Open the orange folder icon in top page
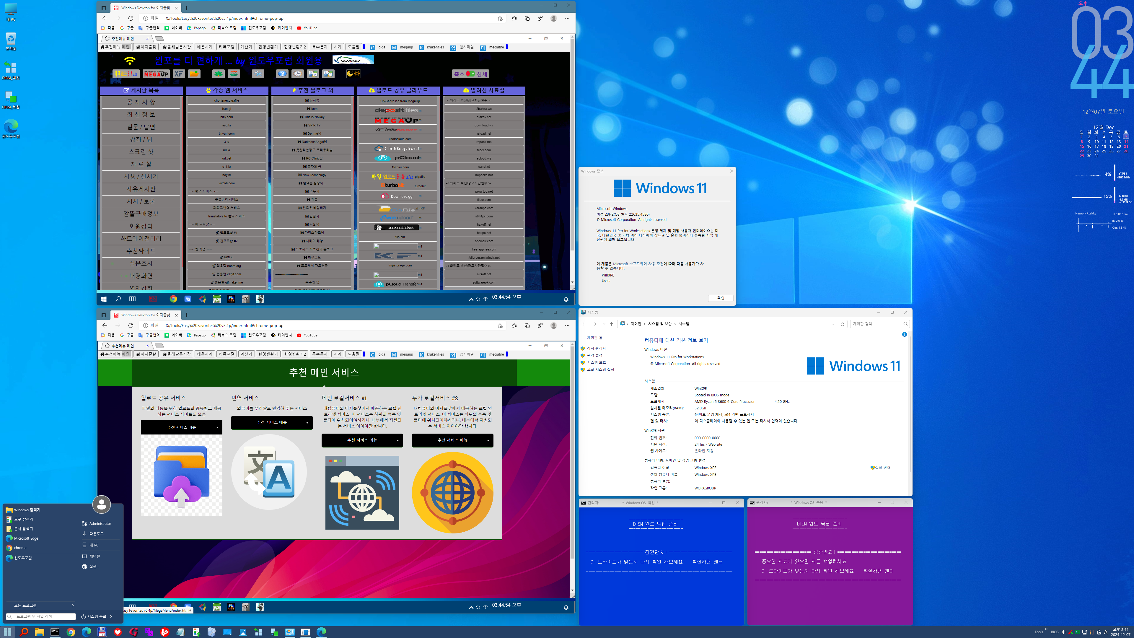 pos(194,74)
